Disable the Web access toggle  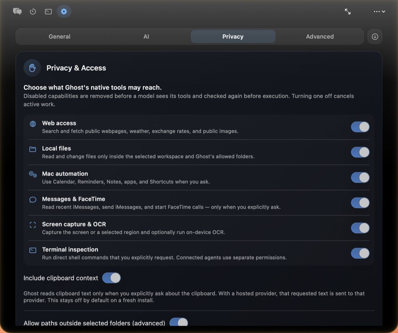click(x=360, y=127)
